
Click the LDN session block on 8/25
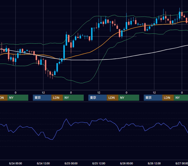113,98
